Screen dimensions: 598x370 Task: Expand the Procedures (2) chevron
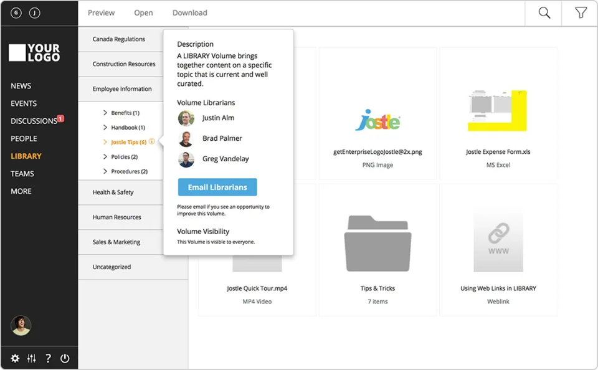tap(105, 171)
